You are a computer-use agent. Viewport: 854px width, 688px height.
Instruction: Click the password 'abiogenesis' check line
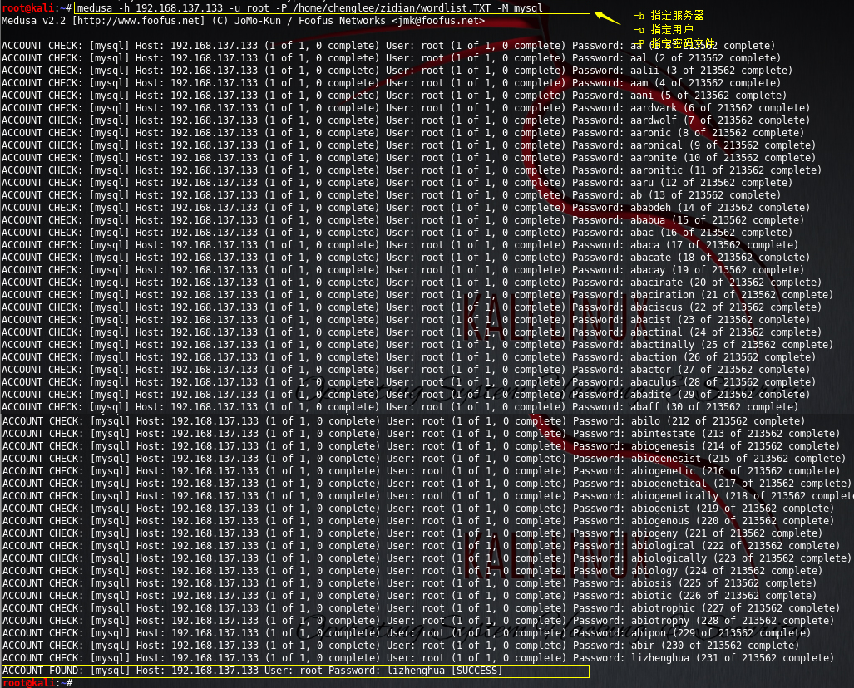[x=422, y=446]
